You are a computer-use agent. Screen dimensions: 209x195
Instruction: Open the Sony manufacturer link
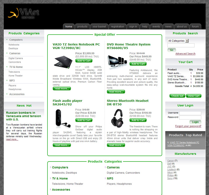pos(170,178)
